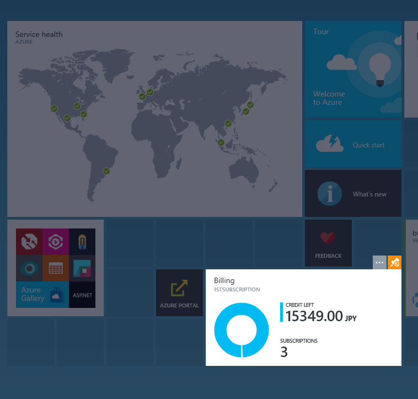The height and width of the screenshot is (399, 418).
Task: Click the magenta media play gallery icon
Action: pyautogui.click(x=56, y=242)
